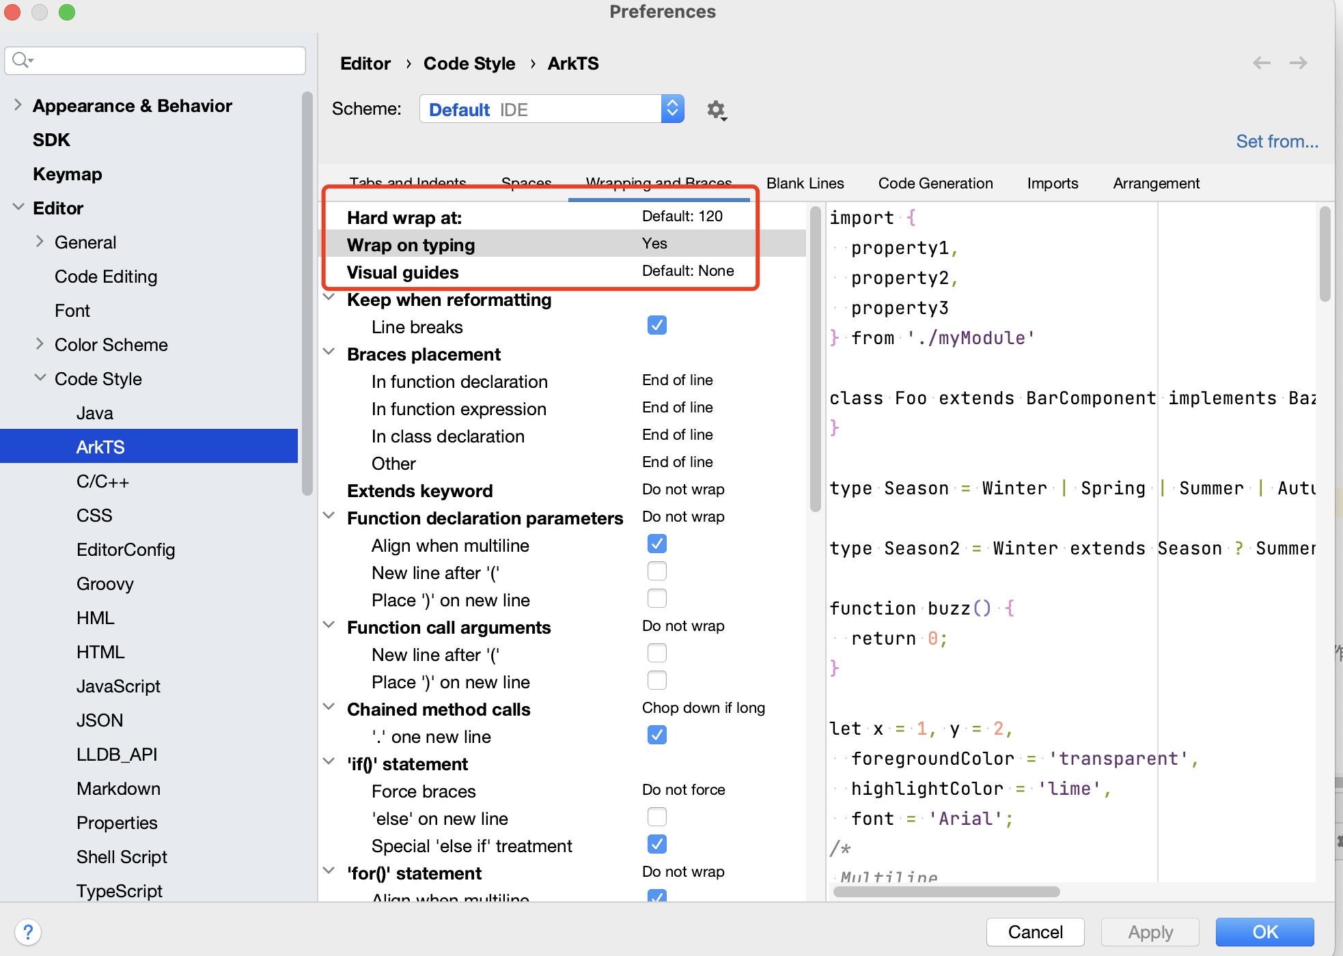Collapse the Keep when reformatting section
The image size is (1343, 956).
tap(329, 298)
